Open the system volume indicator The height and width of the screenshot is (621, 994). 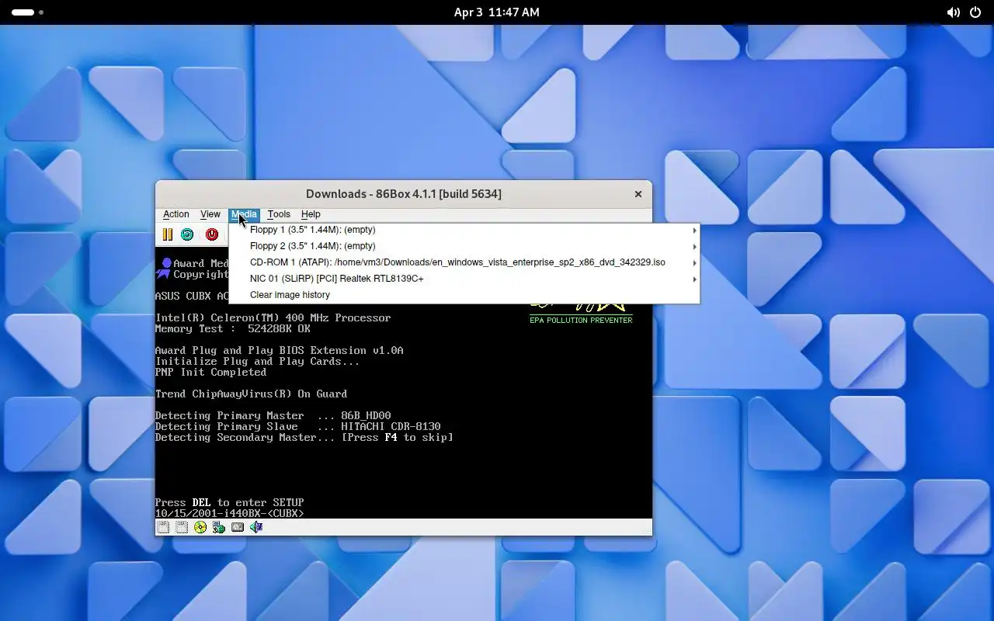[x=954, y=12]
